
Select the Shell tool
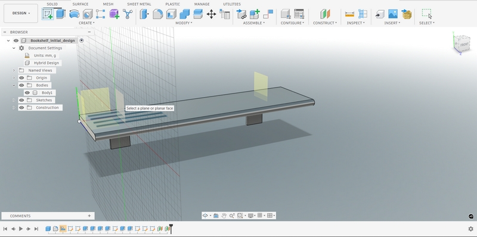[x=171, y=14]
